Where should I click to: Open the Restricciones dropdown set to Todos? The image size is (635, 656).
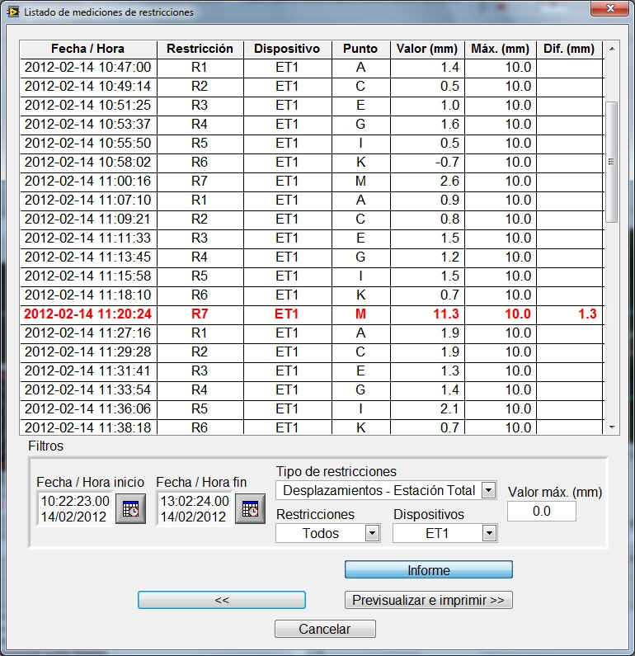click(372, 533)
